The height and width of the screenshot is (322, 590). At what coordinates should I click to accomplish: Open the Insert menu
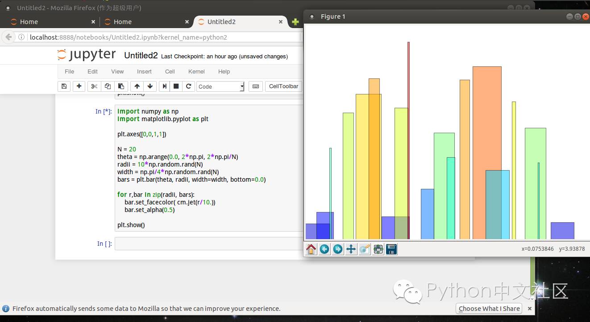(144, 71)
